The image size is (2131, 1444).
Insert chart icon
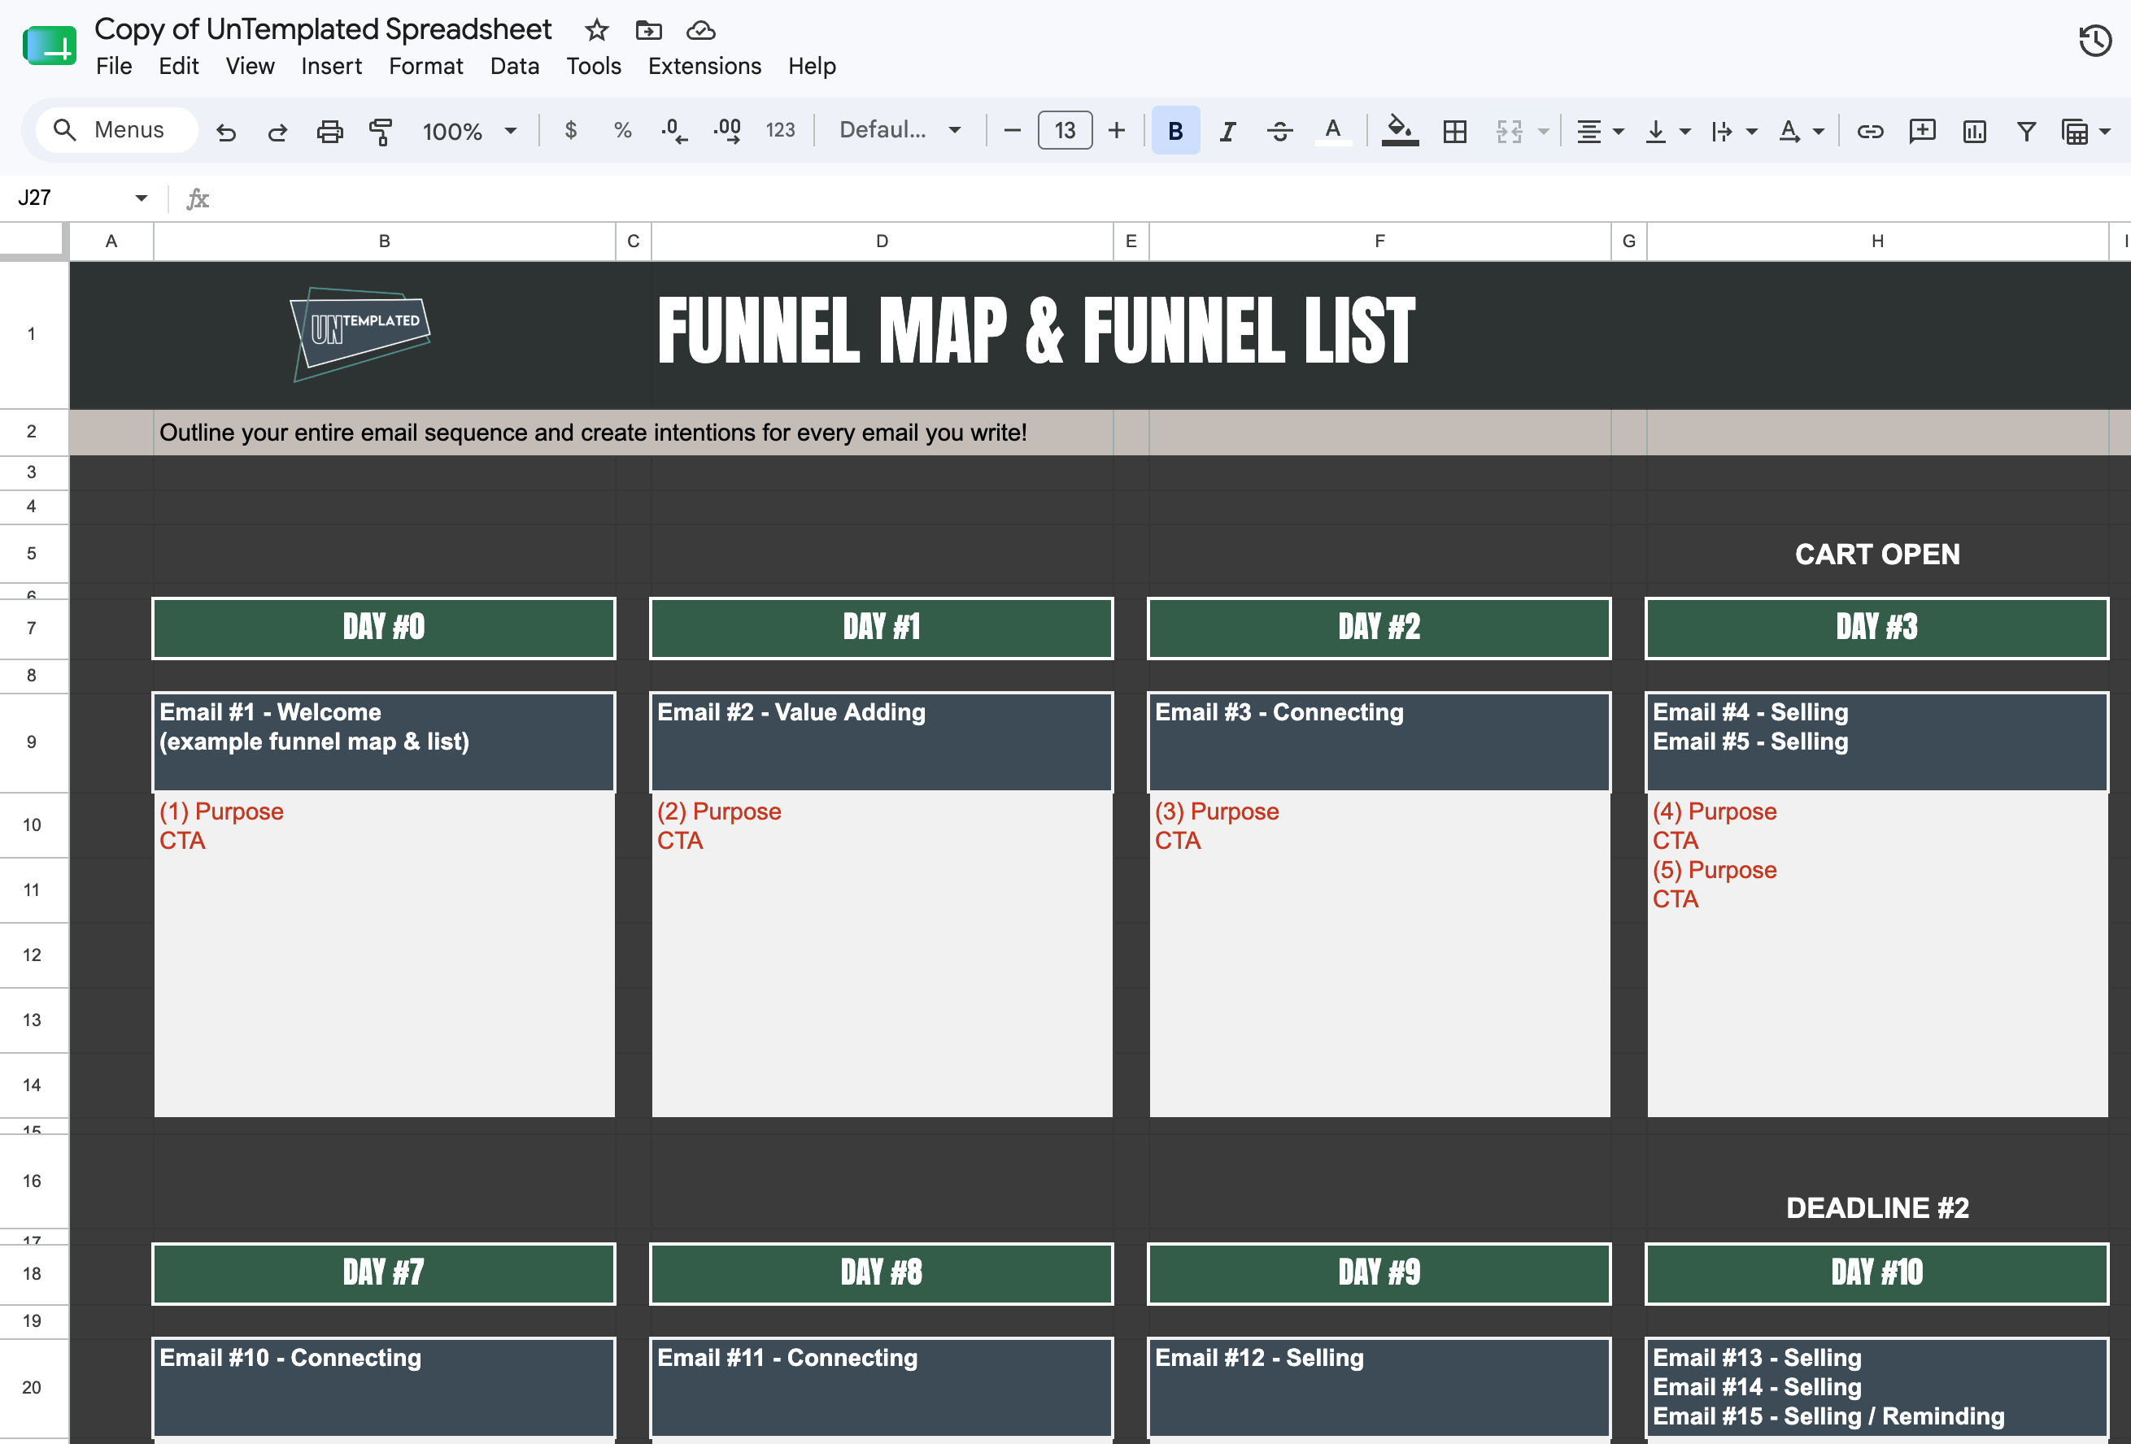pos(1974,131)
